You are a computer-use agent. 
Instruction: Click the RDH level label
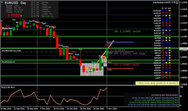(x=110, y=53)
